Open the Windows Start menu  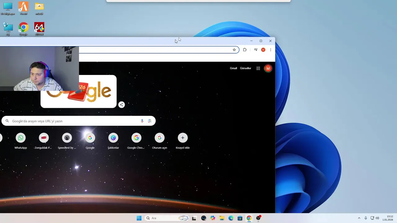(139, 218)
